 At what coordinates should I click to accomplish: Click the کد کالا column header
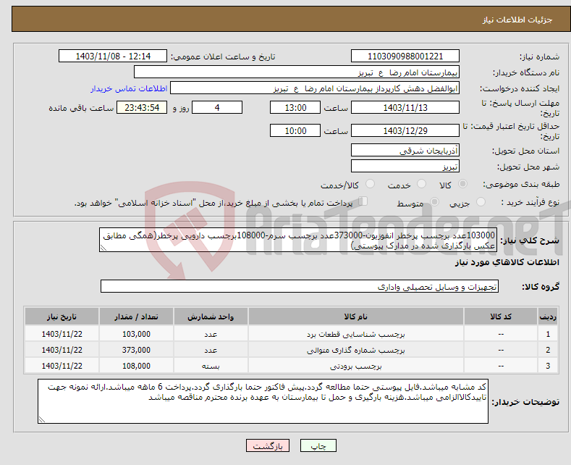(501, 317)
